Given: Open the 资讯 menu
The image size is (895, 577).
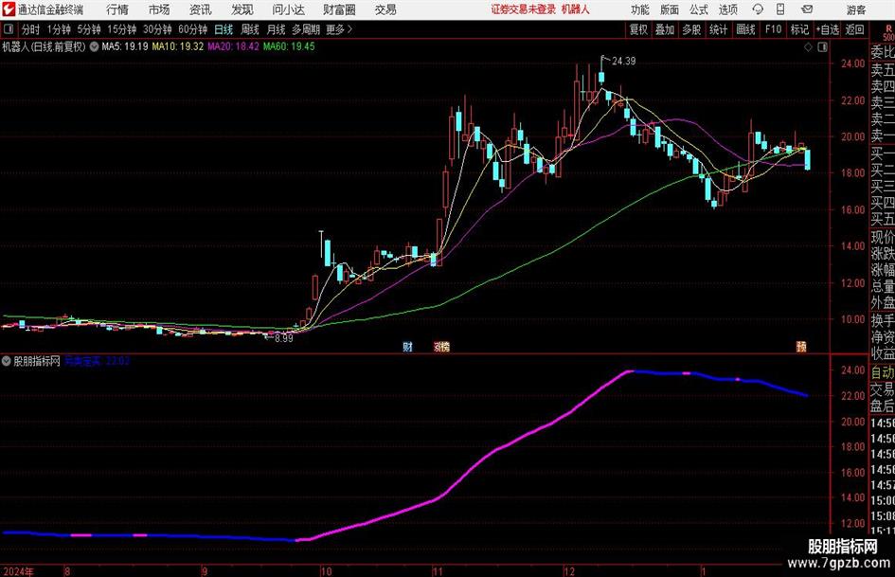Looking at the screenshot, I should [201, 9].
